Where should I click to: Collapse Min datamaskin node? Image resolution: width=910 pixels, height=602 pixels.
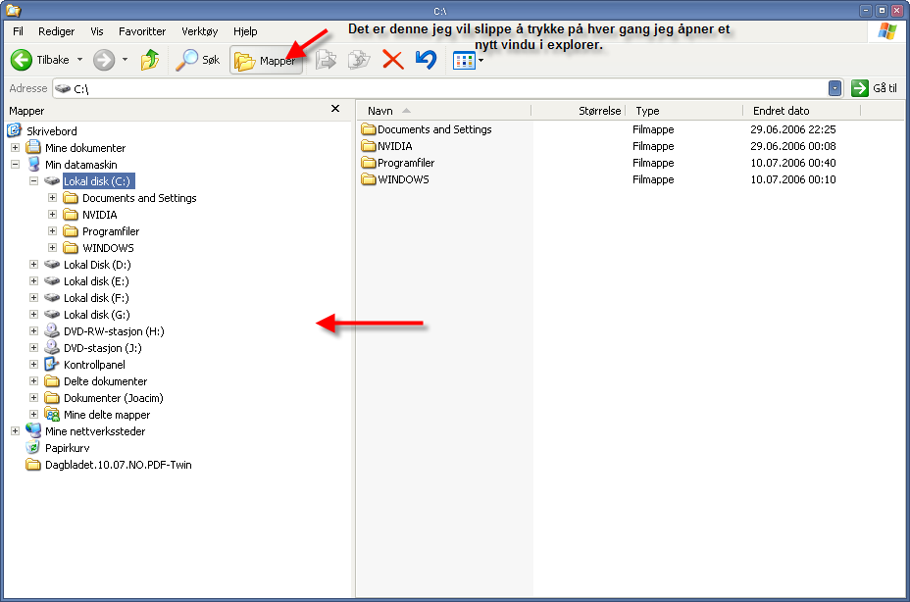(15, 165)
